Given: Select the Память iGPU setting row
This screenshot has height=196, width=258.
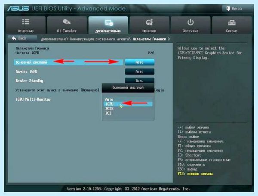Looking at the screenshot, I should pyautogui.click(x=68, y=72).
